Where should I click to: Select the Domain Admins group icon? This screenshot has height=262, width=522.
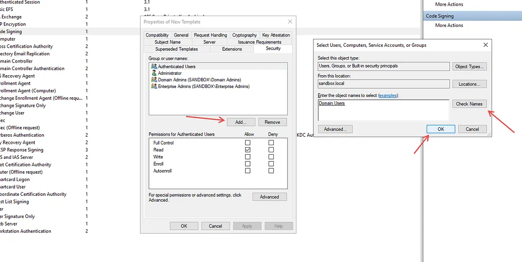[x=154, y=80]
